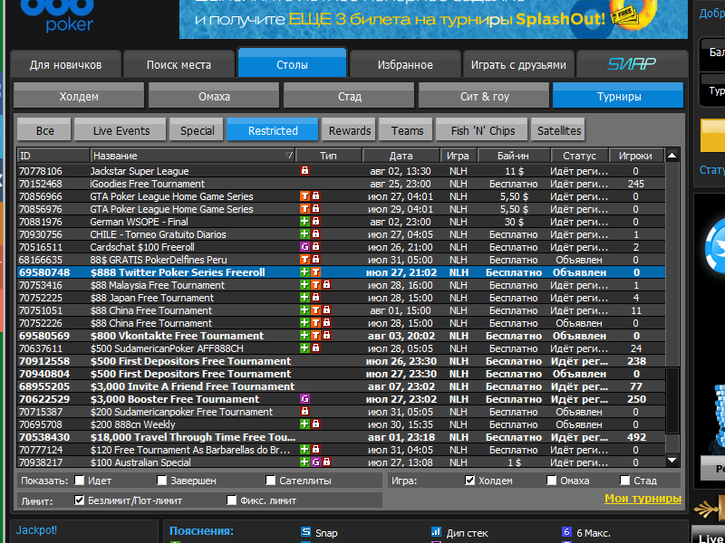The width and height of the screenshot is (725, 543).
Task: Click the Дип стек legend icon
Action: click(x=436, y=532)
